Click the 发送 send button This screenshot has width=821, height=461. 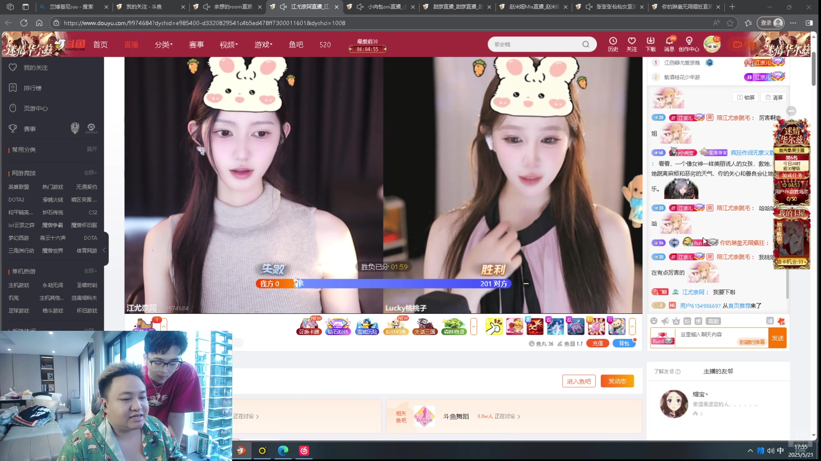click(777, 338)
